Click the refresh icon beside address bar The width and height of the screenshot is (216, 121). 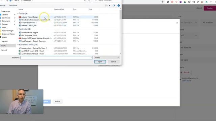click(x=89, y=1)
